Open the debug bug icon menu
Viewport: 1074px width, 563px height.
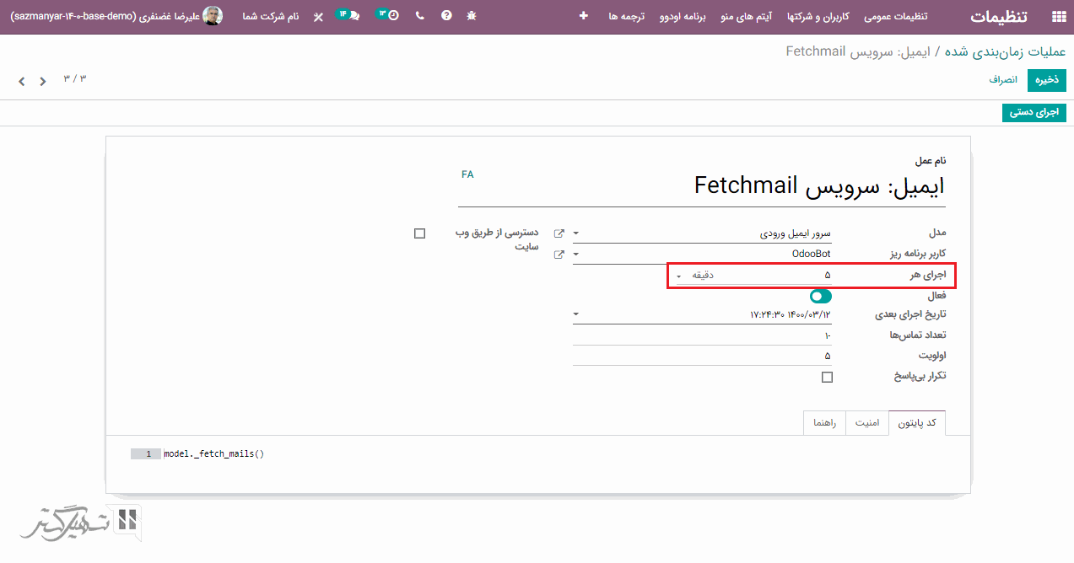click(471, 16)
